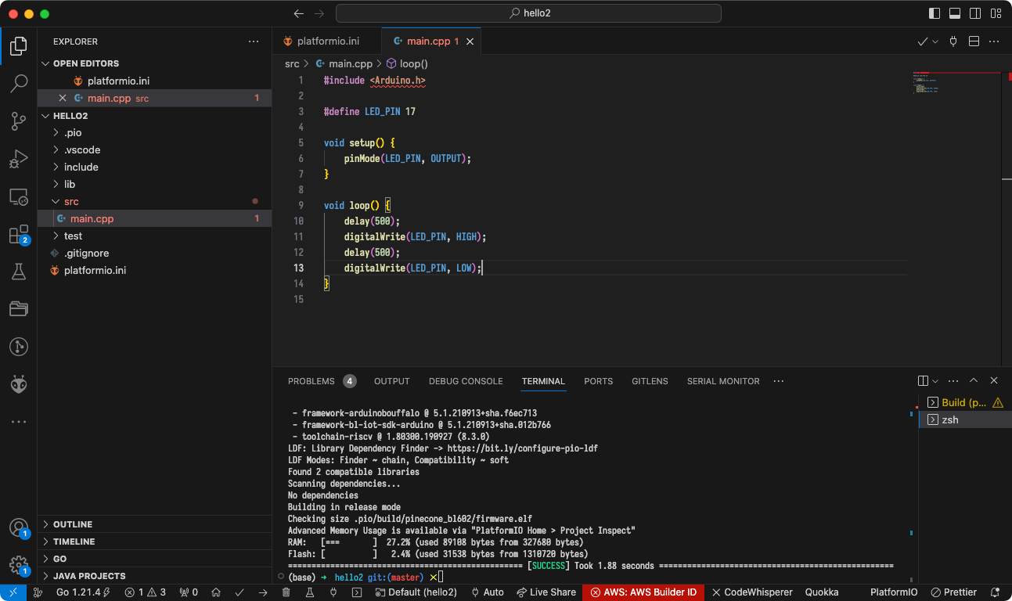This screenshot has width=1012, height=601.
Task: Click PlatformIO Test flask in status bar
Action: point(310,592)
